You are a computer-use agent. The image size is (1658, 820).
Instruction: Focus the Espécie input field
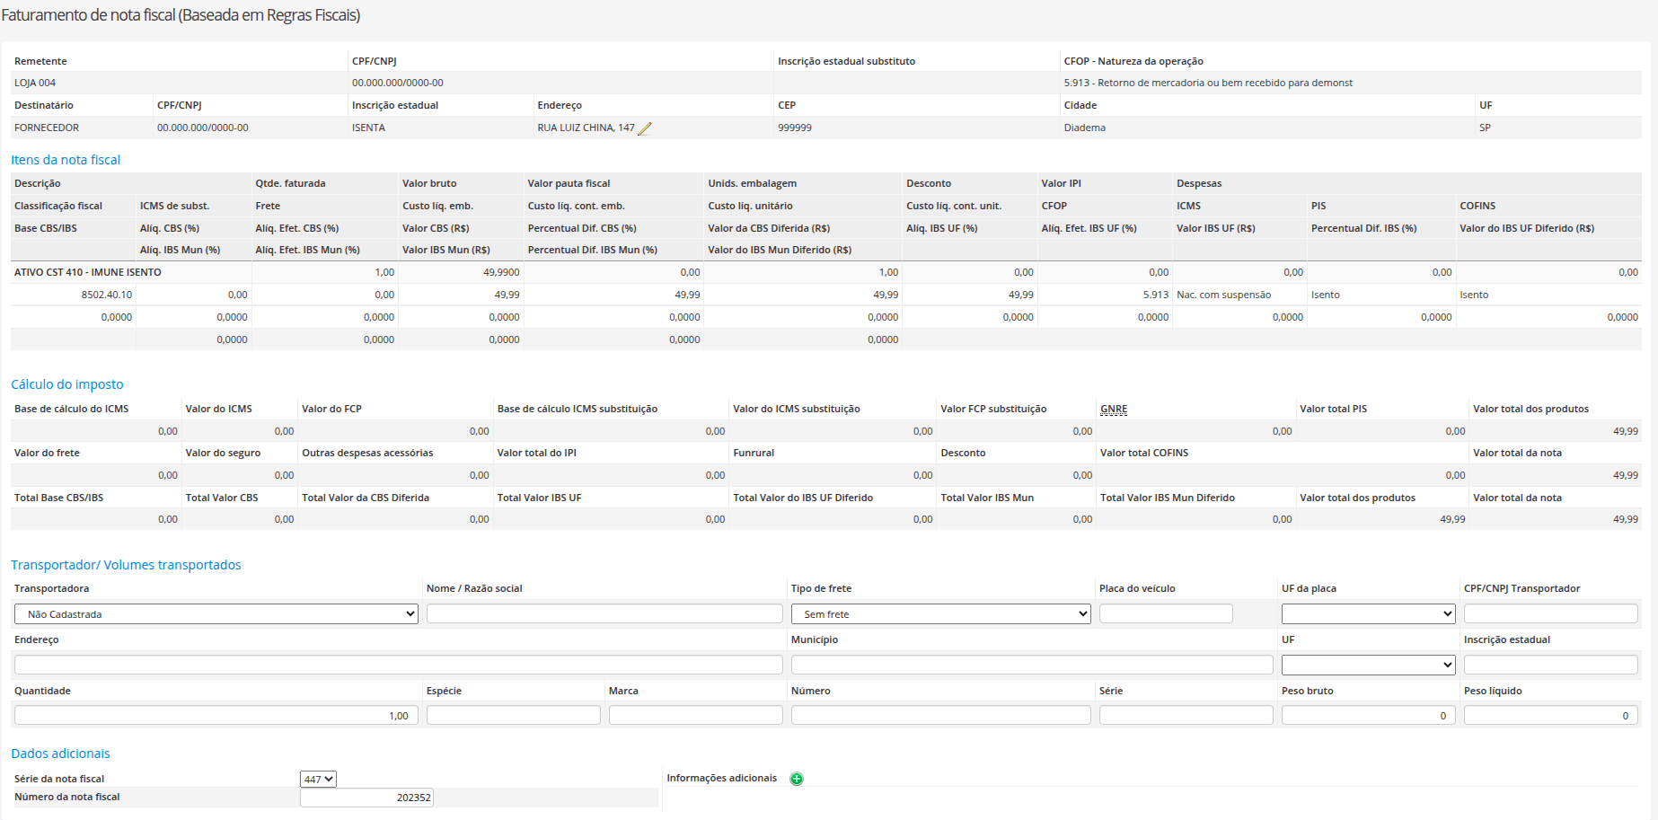coord(514,715)
